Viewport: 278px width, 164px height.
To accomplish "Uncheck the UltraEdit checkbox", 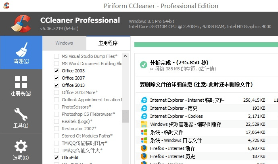I will pyautogui.click(x=56, y=158).
